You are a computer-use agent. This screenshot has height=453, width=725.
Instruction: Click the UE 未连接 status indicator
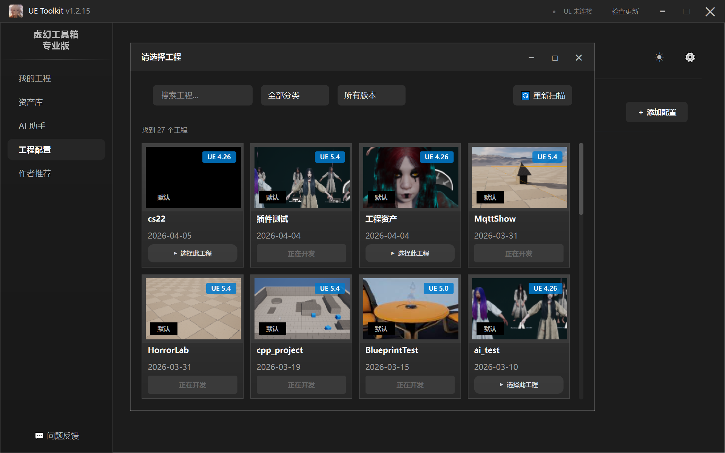573,11
